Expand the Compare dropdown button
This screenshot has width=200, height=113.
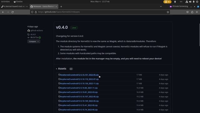click(x=34, y=41)
